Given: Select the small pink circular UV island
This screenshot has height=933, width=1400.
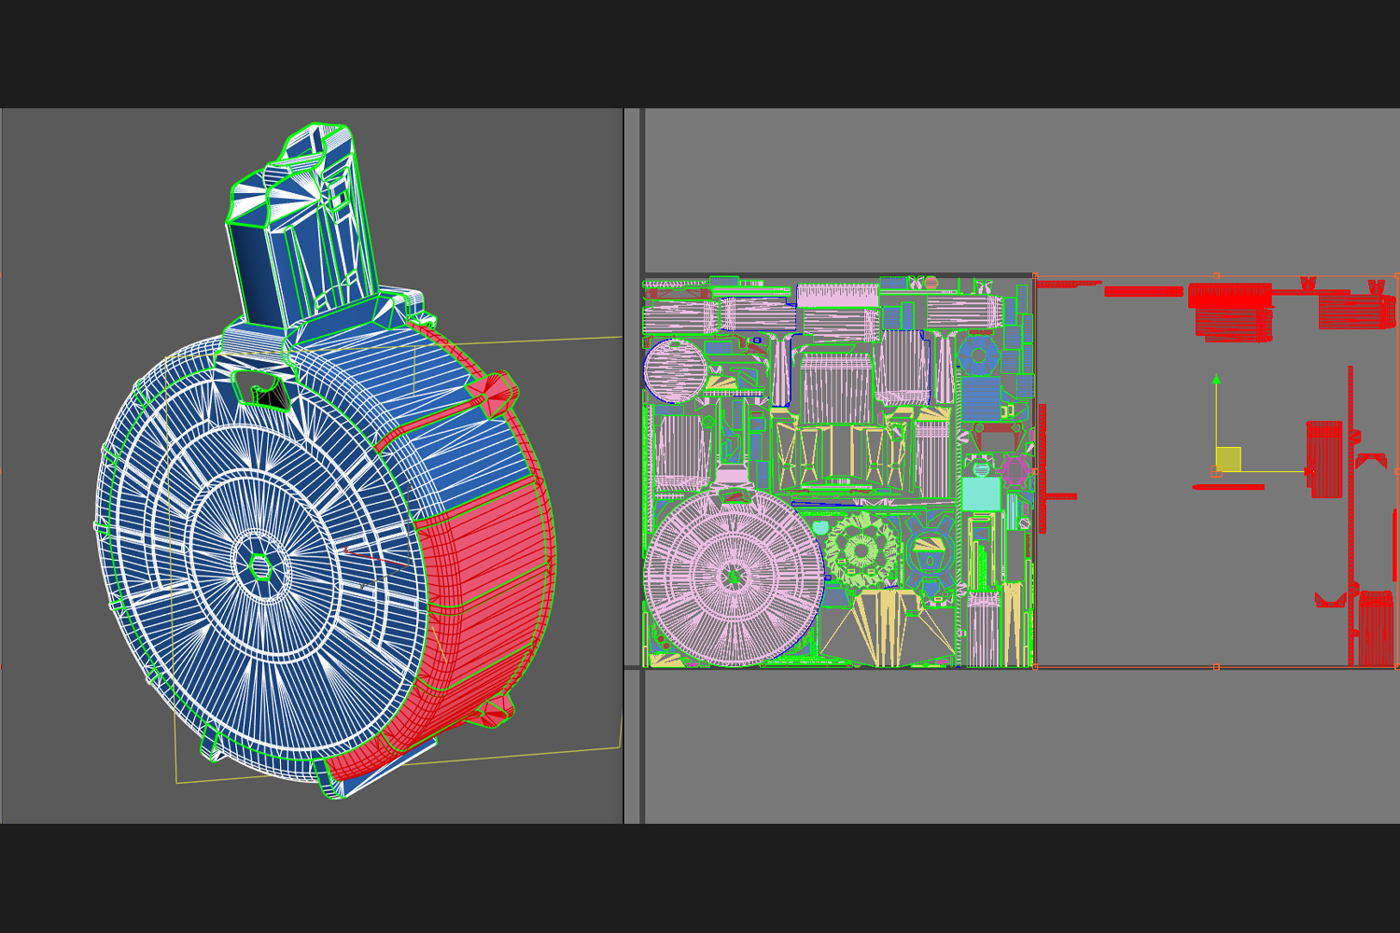Looking at the screenshot, I should (675, 370).
